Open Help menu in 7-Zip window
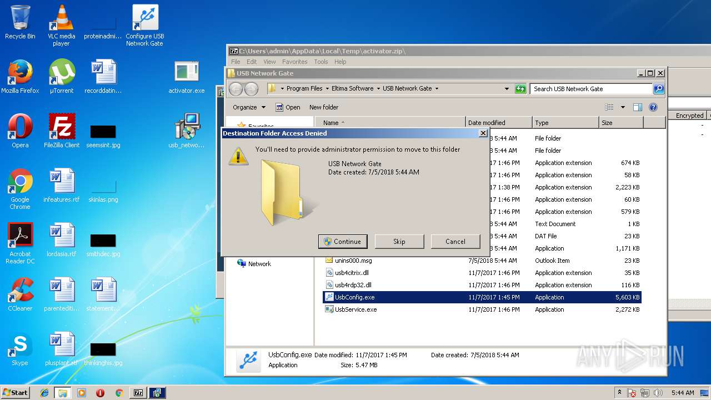Image resolution: width=711 pixels, height=400 pixels. coord(341,62)
